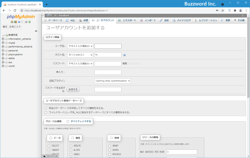The width and height of the screenshot is (250, 158).
Task: Tick the 管理 group checkbox
Action: (112, 138)
